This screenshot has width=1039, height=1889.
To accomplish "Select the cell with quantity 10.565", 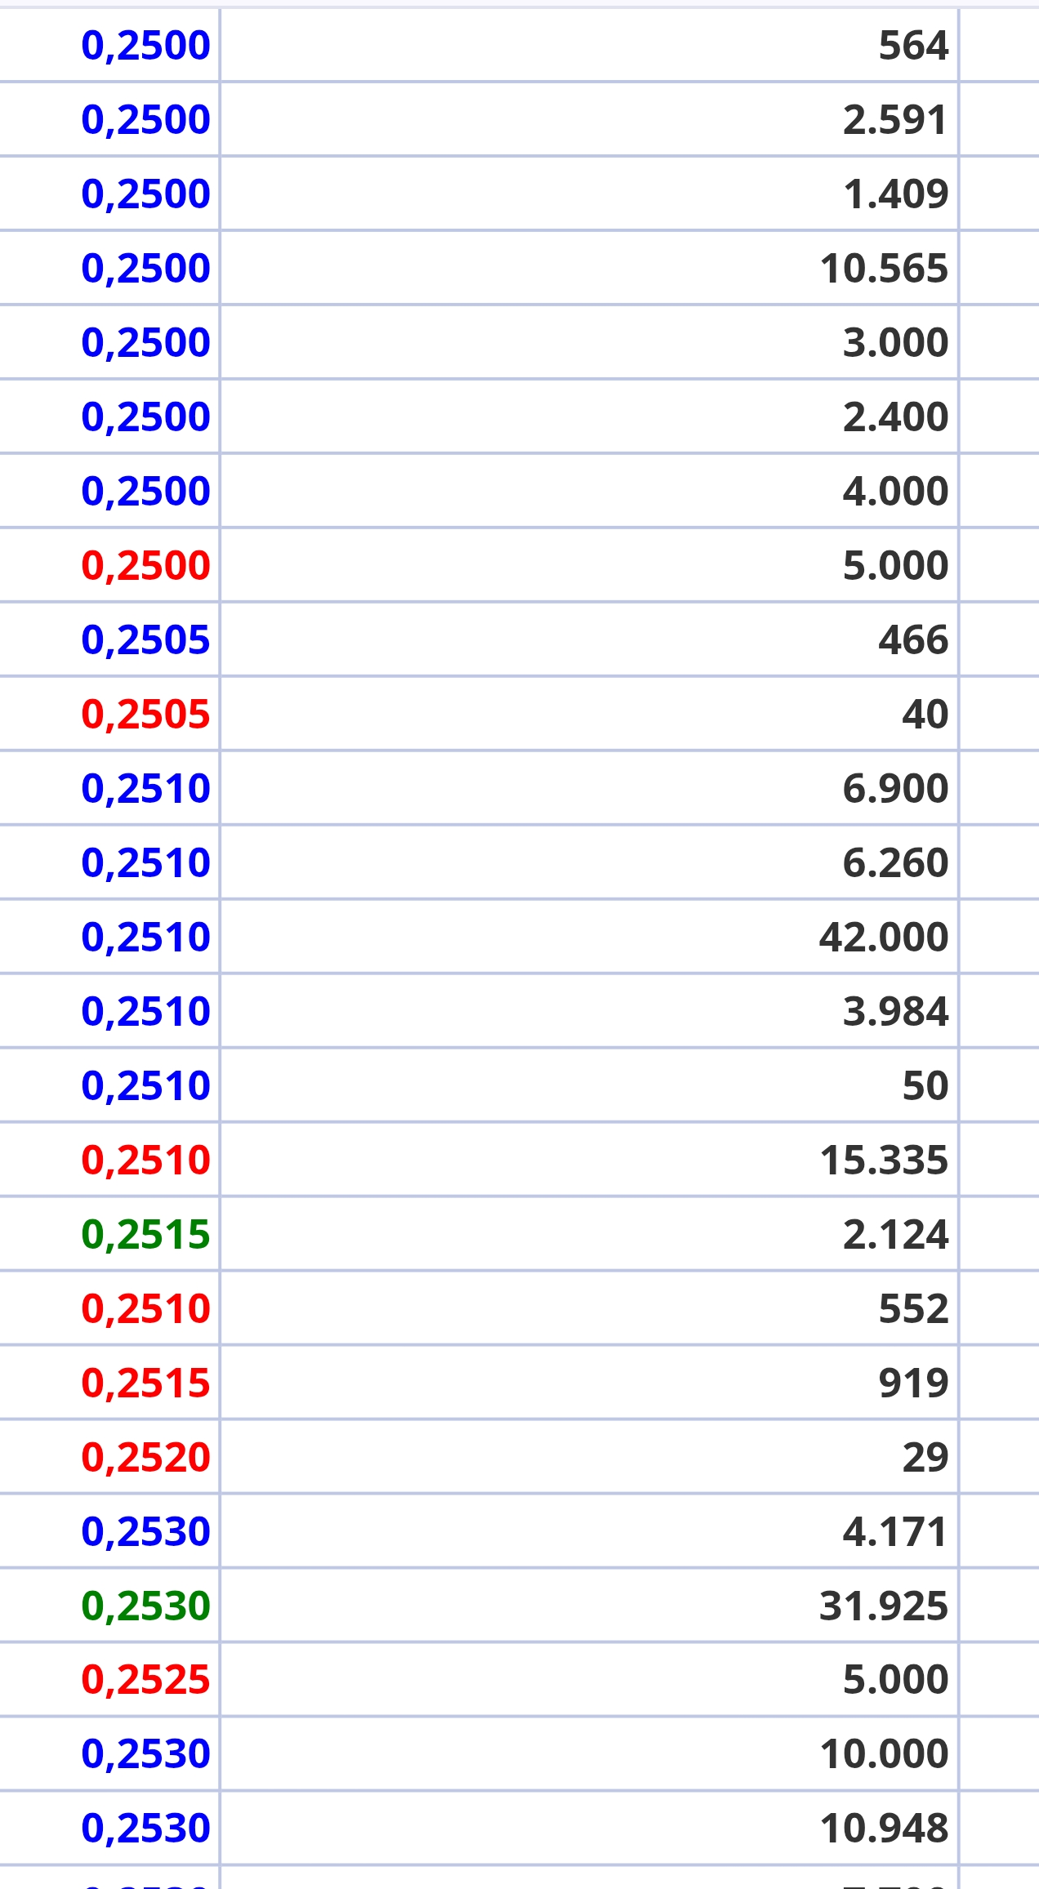I will point(883,268).
